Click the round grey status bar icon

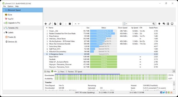166,92
